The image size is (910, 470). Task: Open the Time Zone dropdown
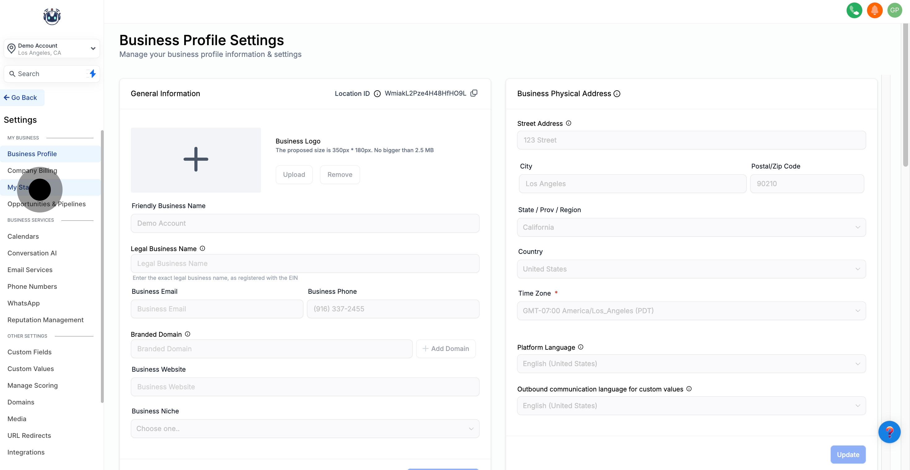click(x=691, y=310)
